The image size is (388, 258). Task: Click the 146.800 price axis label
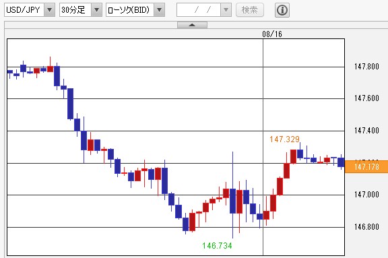[x=366, y=227]
